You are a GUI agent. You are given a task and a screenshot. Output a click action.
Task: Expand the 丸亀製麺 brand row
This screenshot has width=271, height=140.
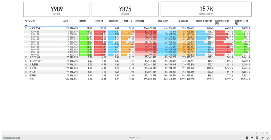click(26, 64)
